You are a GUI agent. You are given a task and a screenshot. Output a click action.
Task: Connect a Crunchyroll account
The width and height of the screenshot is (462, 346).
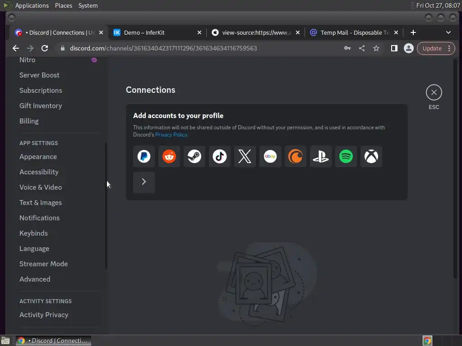(296, 156)
